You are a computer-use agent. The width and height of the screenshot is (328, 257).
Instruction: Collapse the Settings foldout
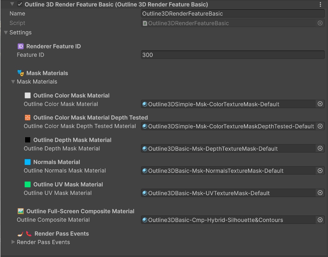click(x=6, y=32)
